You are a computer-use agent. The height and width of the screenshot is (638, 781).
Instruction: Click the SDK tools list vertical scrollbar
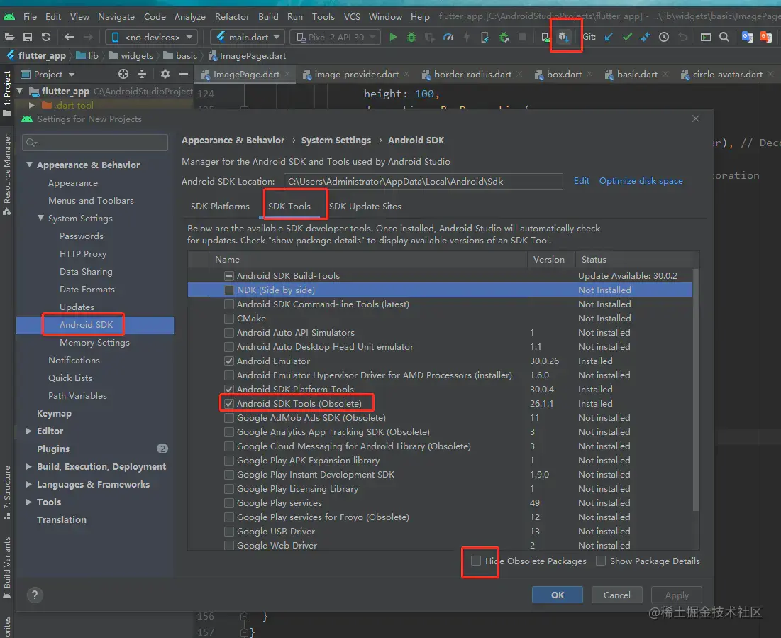[x=696, y=389]
